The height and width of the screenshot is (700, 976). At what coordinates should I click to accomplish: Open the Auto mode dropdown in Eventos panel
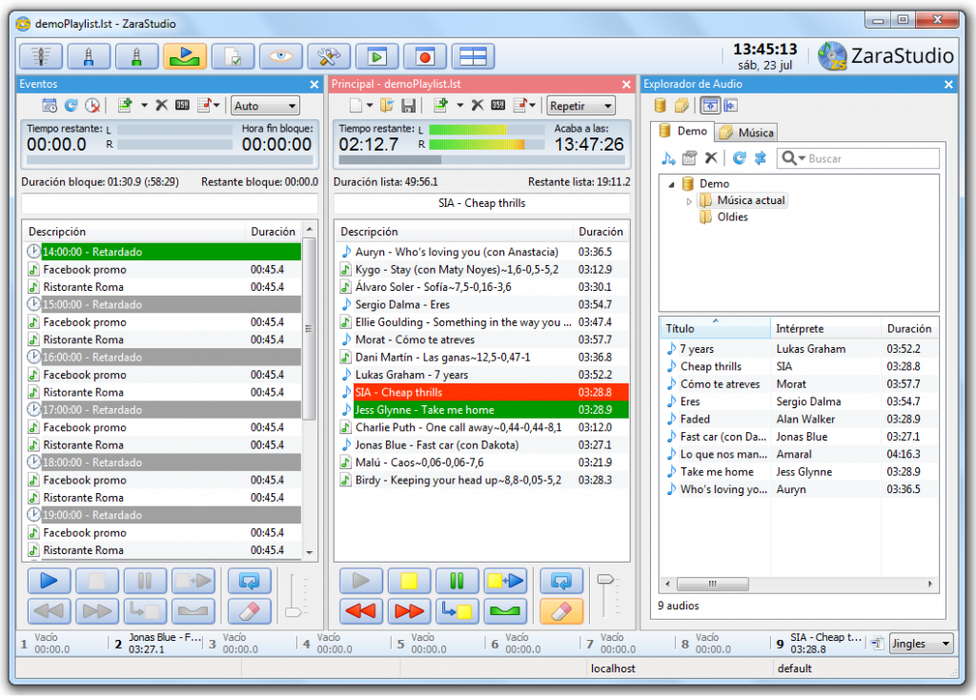(x=264, y=106)
